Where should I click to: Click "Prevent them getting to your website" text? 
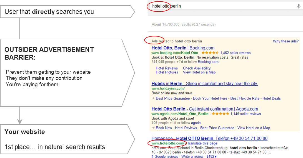[48, 72]
